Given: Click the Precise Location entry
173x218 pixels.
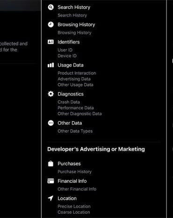Looking at the screenshot, I should pyautogui.click(x=74, y=206).
